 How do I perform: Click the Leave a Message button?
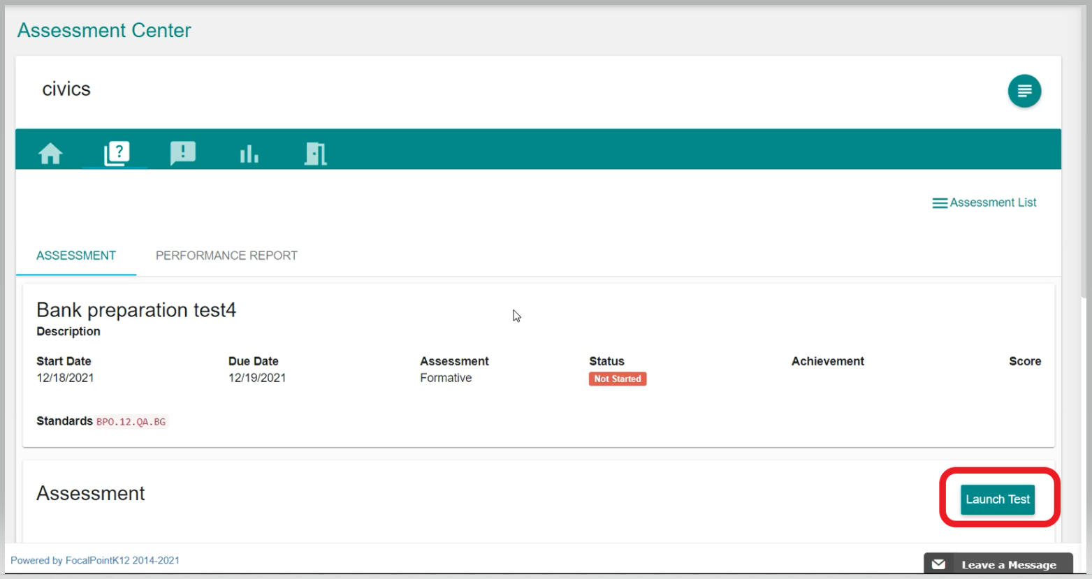coord(1008,564)
